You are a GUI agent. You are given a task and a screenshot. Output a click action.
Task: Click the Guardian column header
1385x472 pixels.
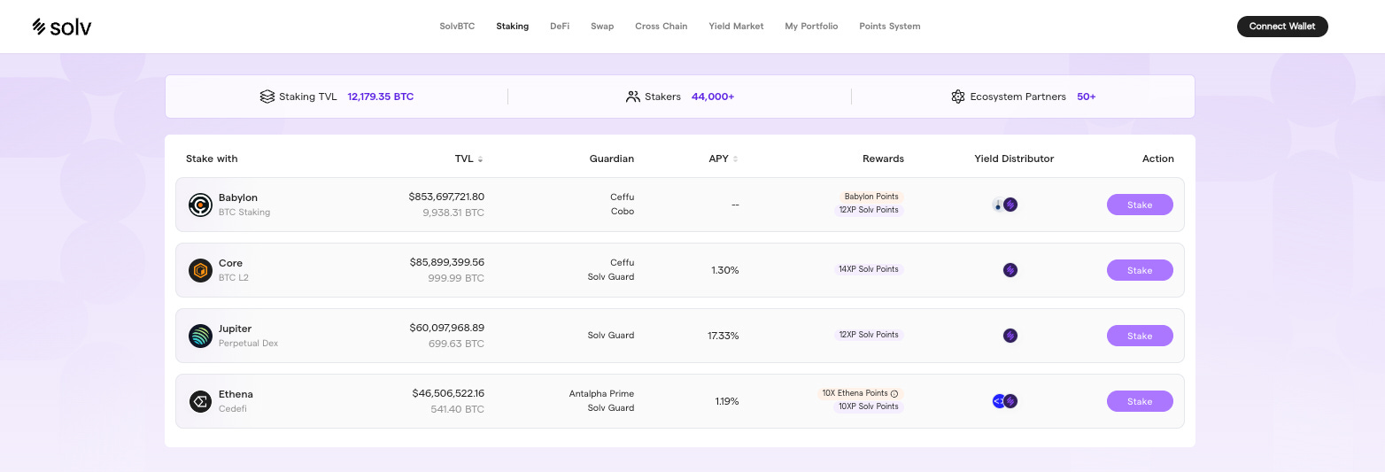612,159
